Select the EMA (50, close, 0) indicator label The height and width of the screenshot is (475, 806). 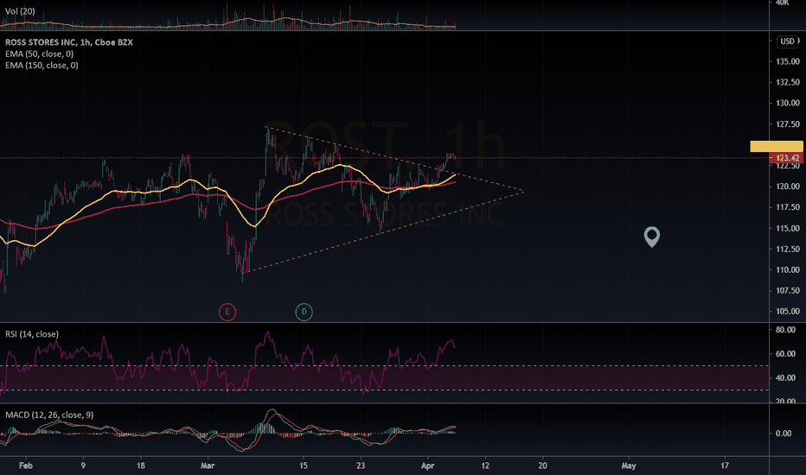click(x=40, y=54)
